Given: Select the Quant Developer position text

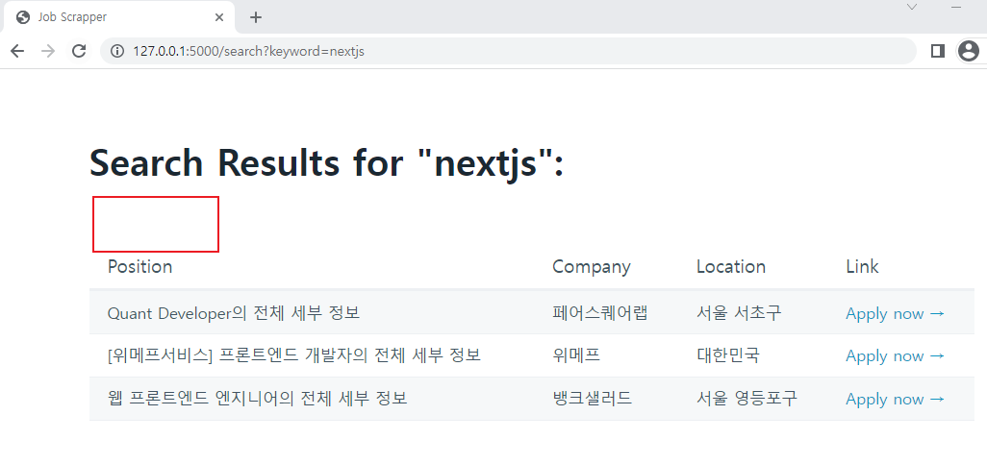Looking at the screenshot, I should click(x=234, y=312).
